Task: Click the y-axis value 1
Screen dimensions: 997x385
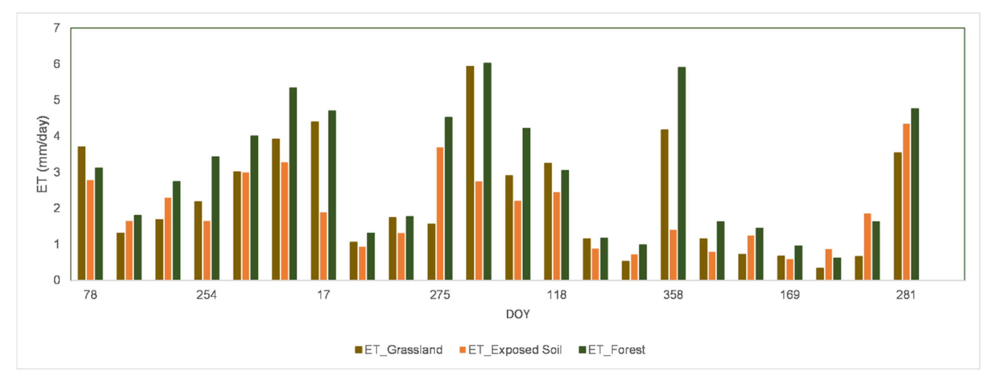Action: [57, 244]
